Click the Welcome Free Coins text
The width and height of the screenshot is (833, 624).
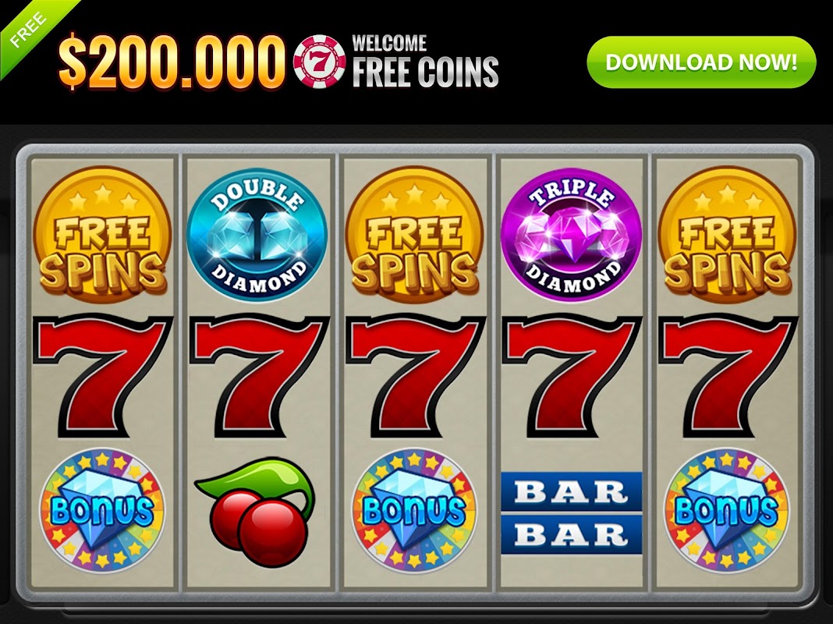(425, 61)
